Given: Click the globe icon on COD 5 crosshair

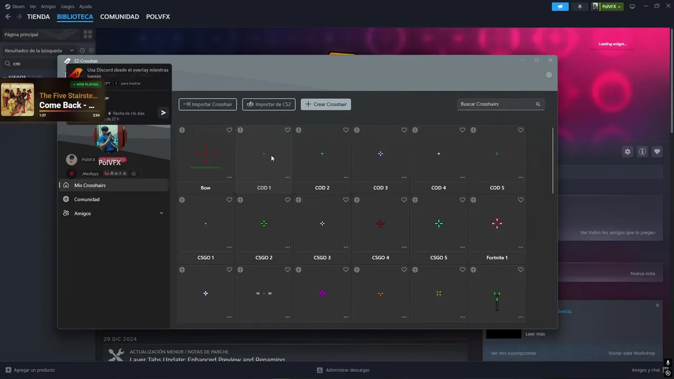Looking at the screenshot, I should click(x=473, y=130).
